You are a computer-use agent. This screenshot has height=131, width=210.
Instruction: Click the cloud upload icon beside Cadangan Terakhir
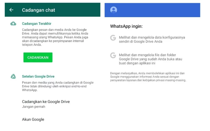click(x=13, y=24)
